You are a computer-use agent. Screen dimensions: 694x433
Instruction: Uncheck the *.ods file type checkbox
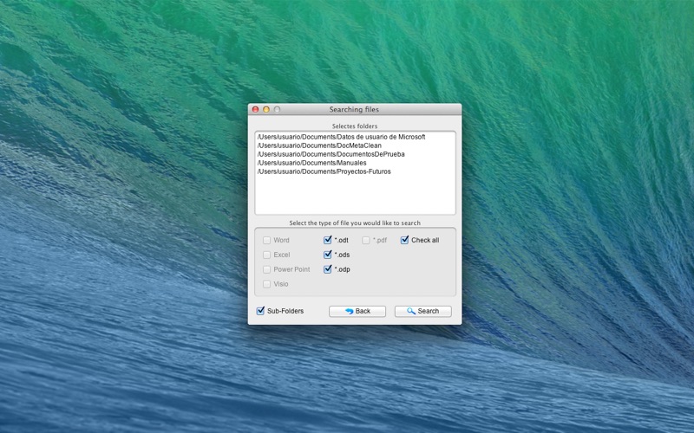[328, 255]
